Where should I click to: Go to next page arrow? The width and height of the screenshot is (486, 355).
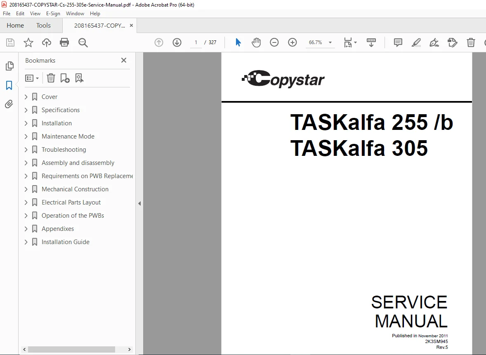[177, 42]
